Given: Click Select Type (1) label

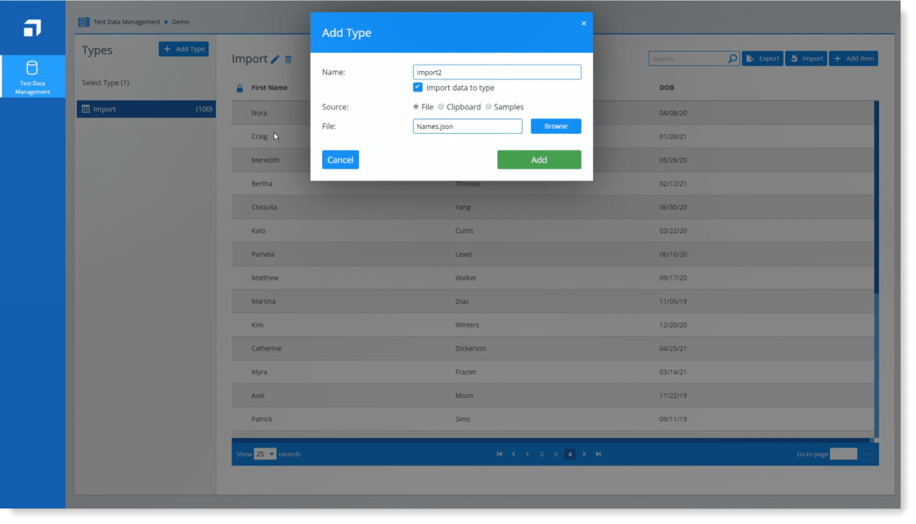Looking at the screenshot, I should pyautogui.click(x=106, y=83).
